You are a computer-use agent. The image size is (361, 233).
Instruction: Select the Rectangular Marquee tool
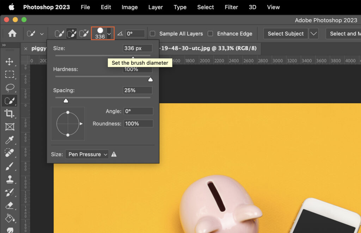[10, 74]
